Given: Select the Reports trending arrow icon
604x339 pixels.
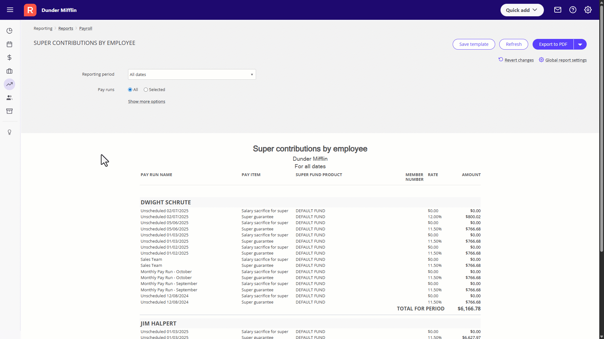Looking at the screenshot, I should click(9, 84).
